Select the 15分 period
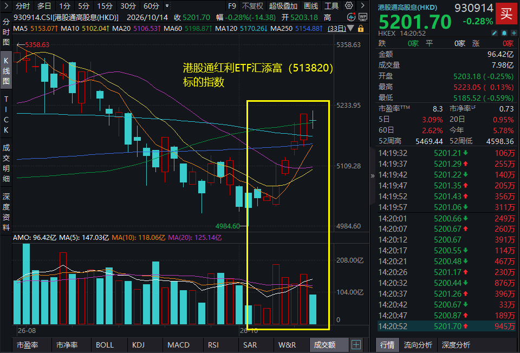520x353 pixels. [x=105, y=6]
